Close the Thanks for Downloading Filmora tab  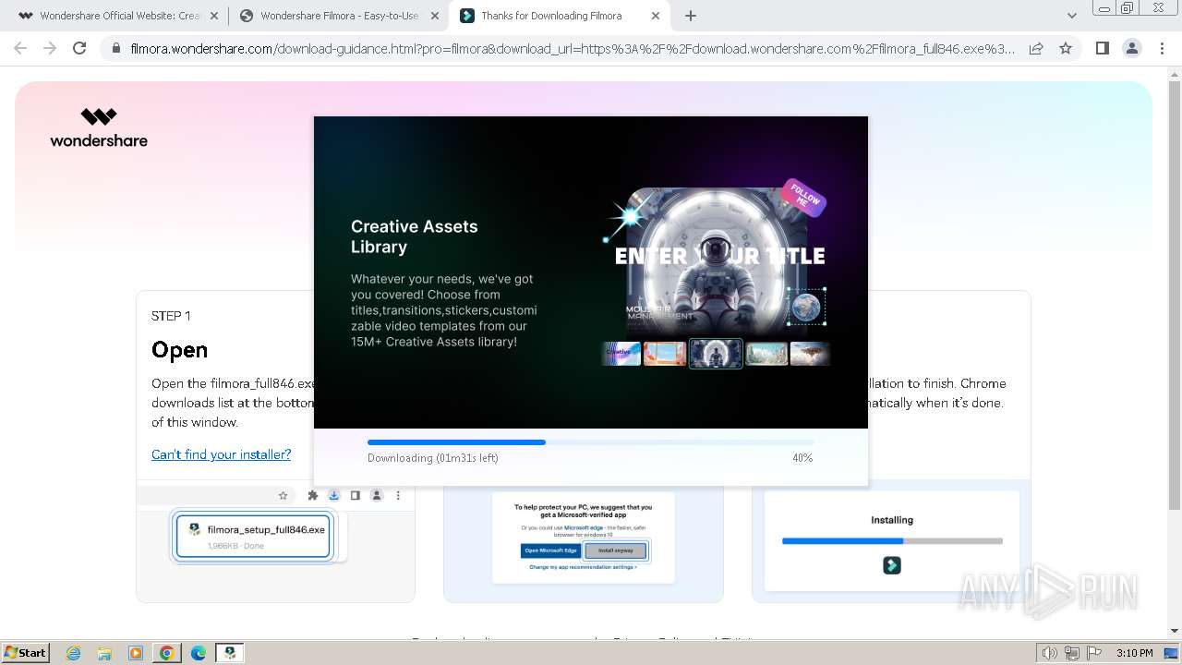point(656,16)
